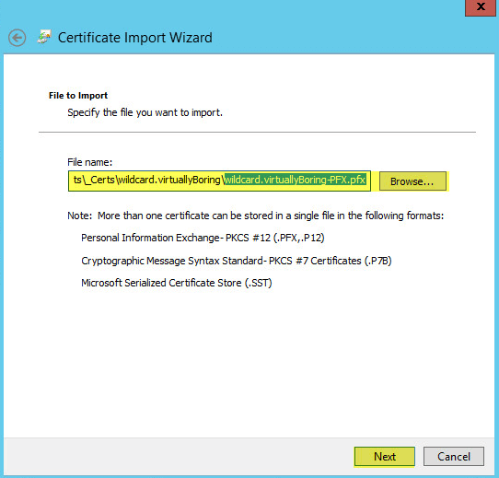
Task: Click the Certificate Import Wizard certificate icon
Action: (x=44, y=37)
